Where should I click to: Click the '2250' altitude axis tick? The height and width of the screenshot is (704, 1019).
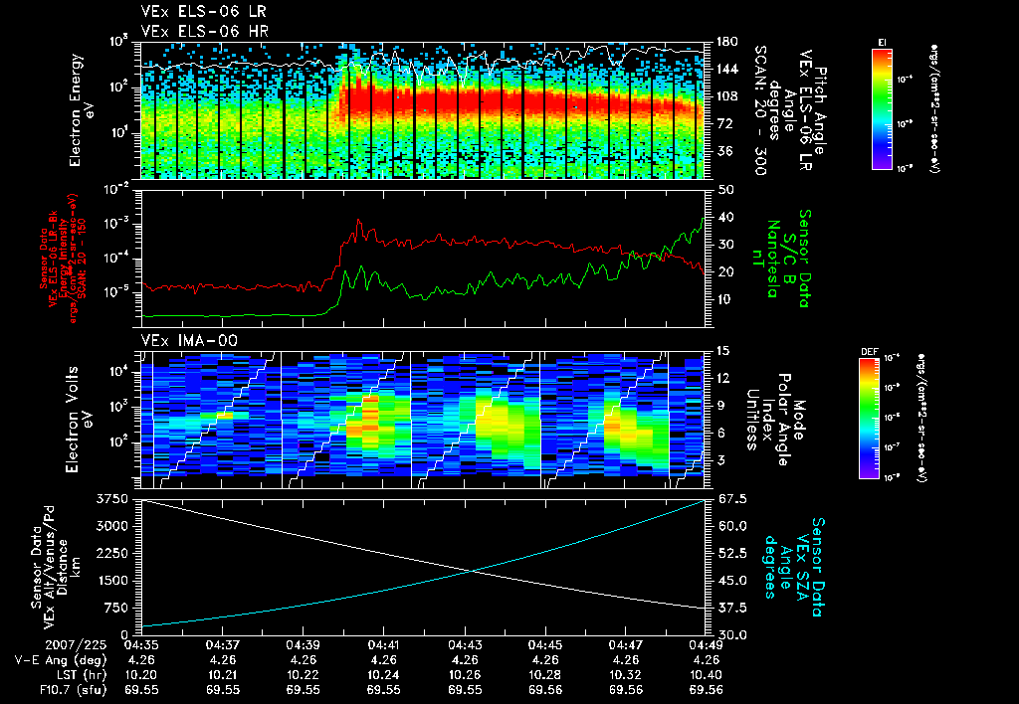(112, 553)
